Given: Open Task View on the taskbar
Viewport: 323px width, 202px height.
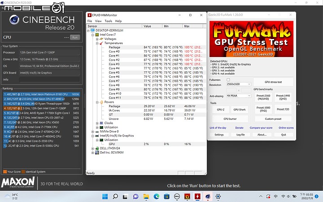Looking at the screenshot, I should [x=125, y=197].
